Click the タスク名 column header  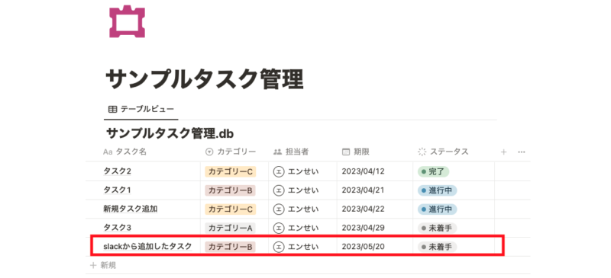point(124,152)
